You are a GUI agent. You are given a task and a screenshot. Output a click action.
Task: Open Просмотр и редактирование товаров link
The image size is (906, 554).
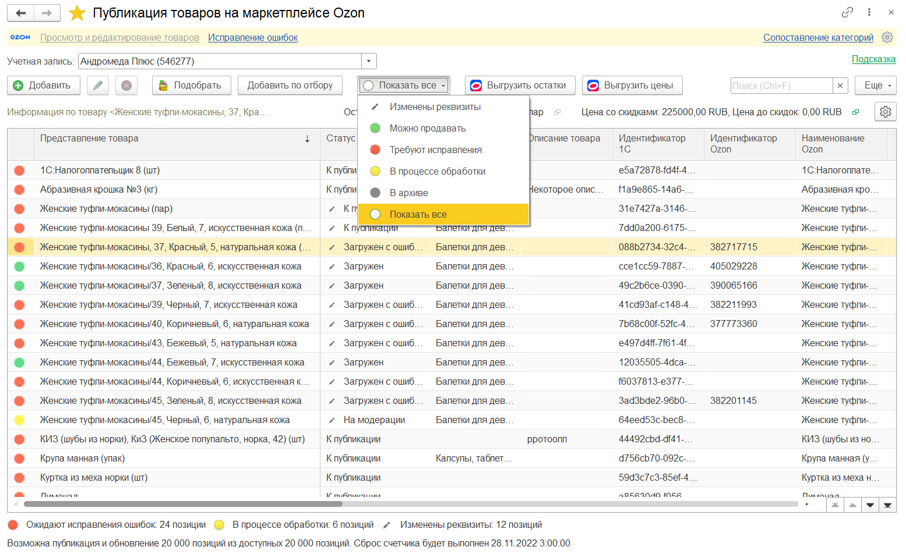[x=119, y=37]
